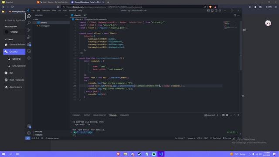Click the remote window indicator in status bar
This screenshot has width=279, height=157.
tap(28, 138)
